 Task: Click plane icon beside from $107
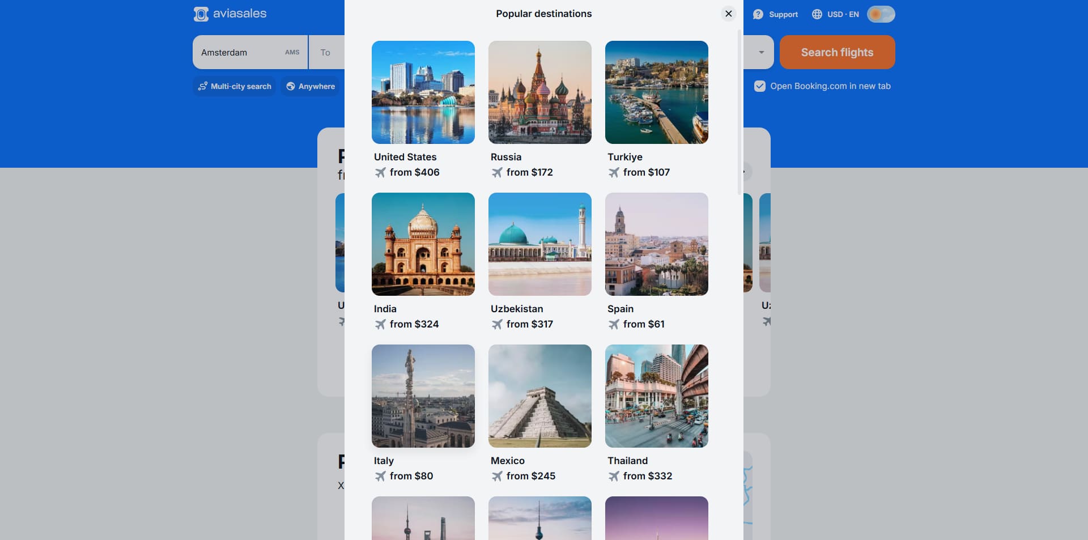[614, 172]
